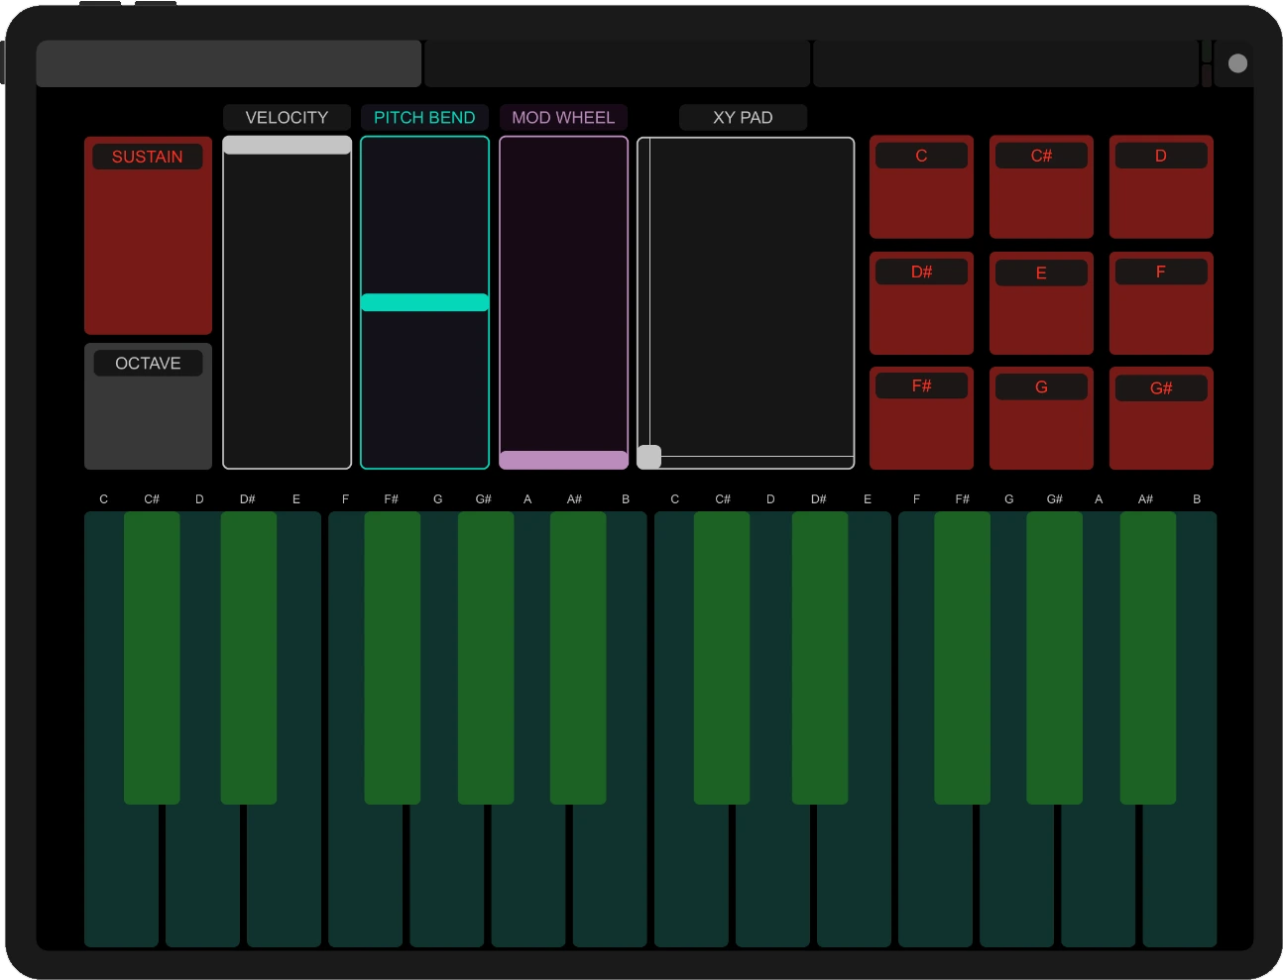Switch to the second tab in top bar
The height and width of the screenshot is (980, 1283).
coord(617,63)
